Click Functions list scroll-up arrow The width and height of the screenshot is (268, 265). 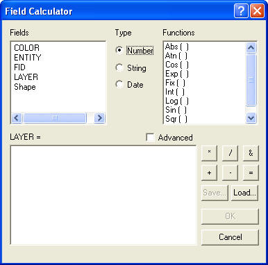click(251, 47)
